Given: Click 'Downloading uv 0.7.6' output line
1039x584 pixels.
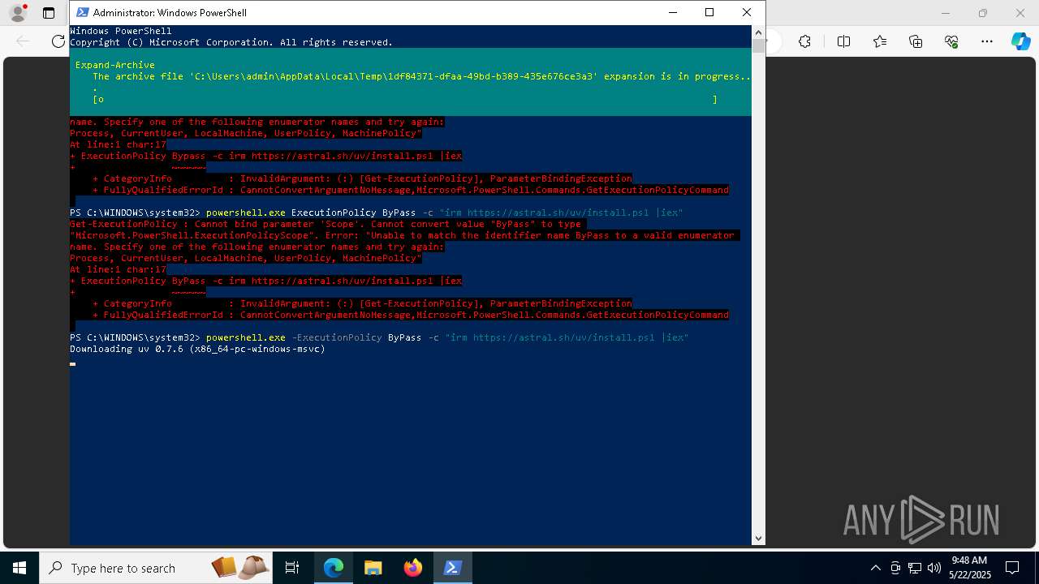Looking at the screenshot, I should pos(197,349).
